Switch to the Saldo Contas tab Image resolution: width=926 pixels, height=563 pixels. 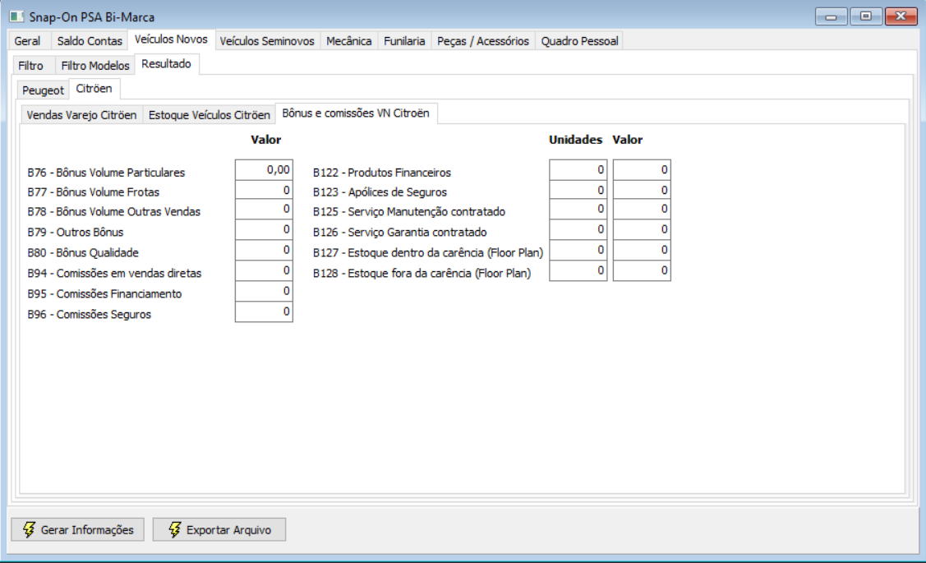[90, 41]
